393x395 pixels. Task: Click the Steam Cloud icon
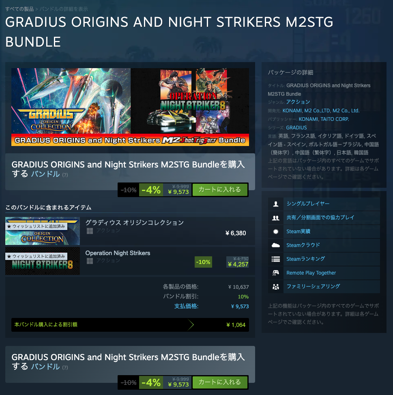276,245
